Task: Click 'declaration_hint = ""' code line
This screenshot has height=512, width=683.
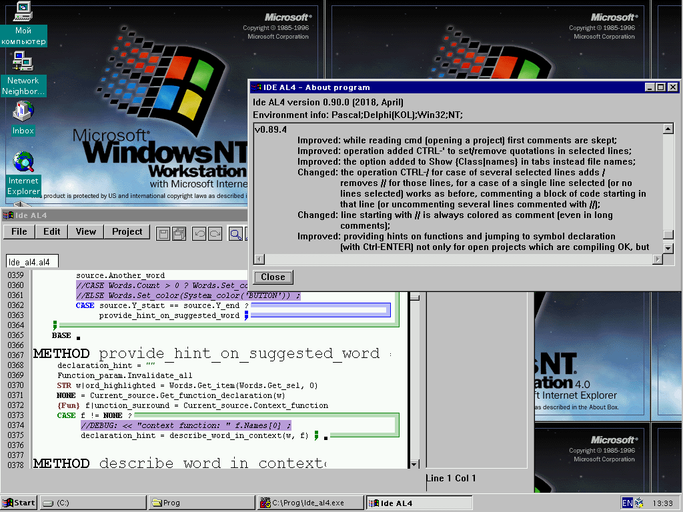Action: pos(106,365)
